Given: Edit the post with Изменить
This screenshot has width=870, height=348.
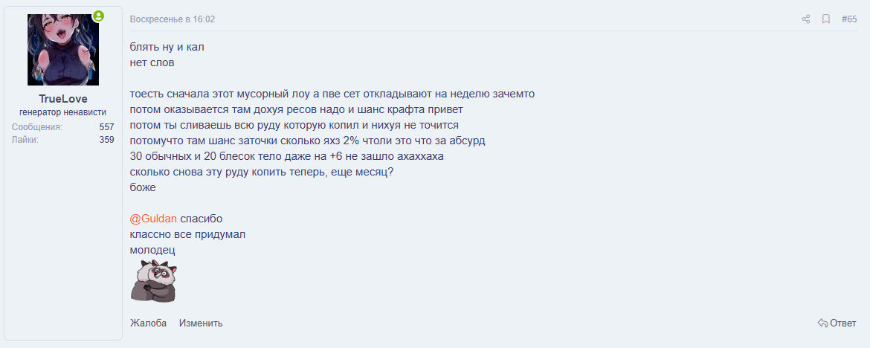Looking at the screenshot, I should [201, 323].
